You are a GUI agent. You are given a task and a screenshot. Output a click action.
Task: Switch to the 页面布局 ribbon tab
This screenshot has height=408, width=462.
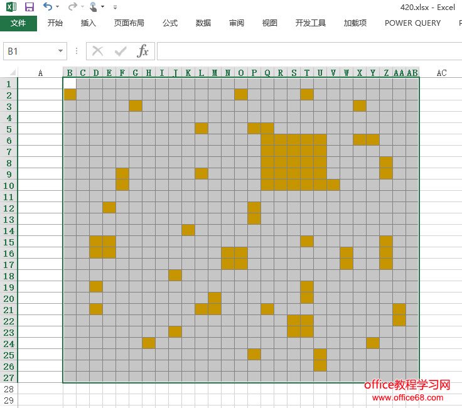(129, 23)
